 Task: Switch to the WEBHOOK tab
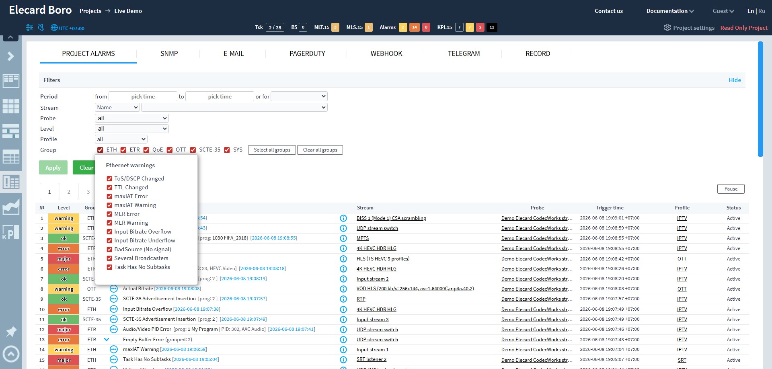pyautogui.click(x=386, y=53)
